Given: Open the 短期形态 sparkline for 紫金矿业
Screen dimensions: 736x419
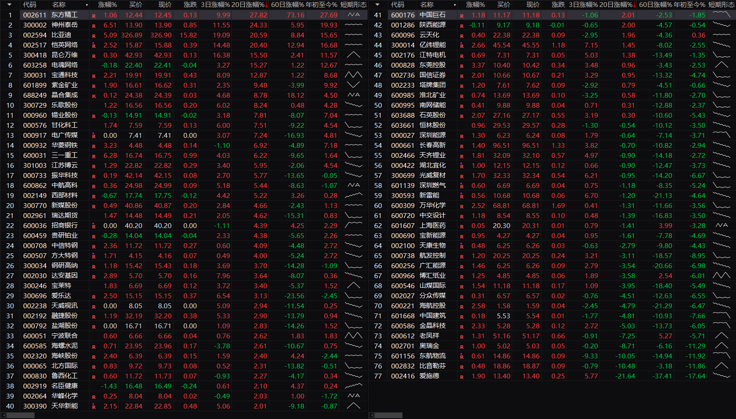Looking at the screenshot, I should [x=354, y=85].
